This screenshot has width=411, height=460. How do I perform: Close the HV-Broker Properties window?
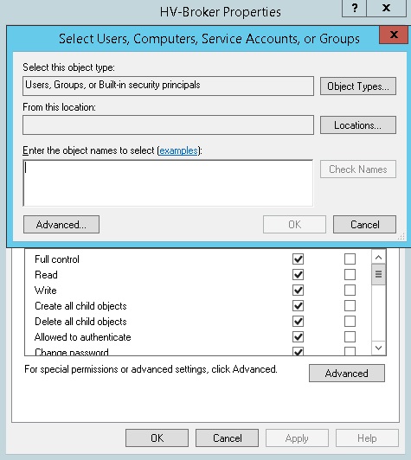pyautogui.click(x=386, y=8)
